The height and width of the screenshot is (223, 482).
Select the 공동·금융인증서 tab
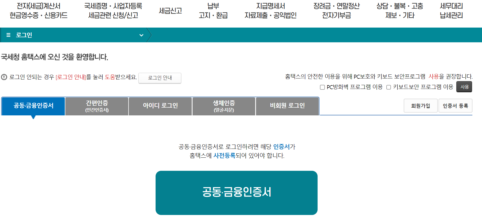tap(33, 106)
